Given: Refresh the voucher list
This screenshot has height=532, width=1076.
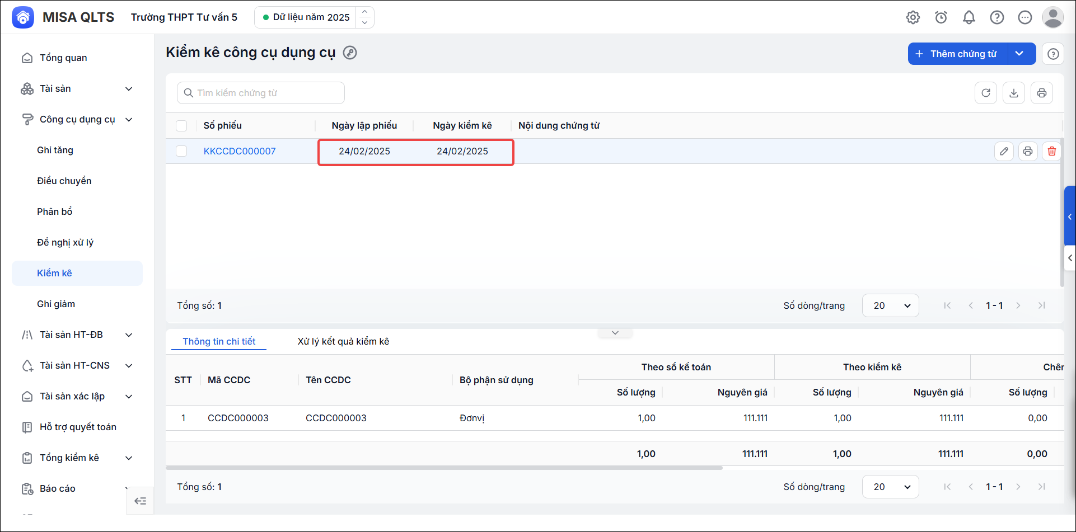Looking at the screenshot, I should pos(986,93).
